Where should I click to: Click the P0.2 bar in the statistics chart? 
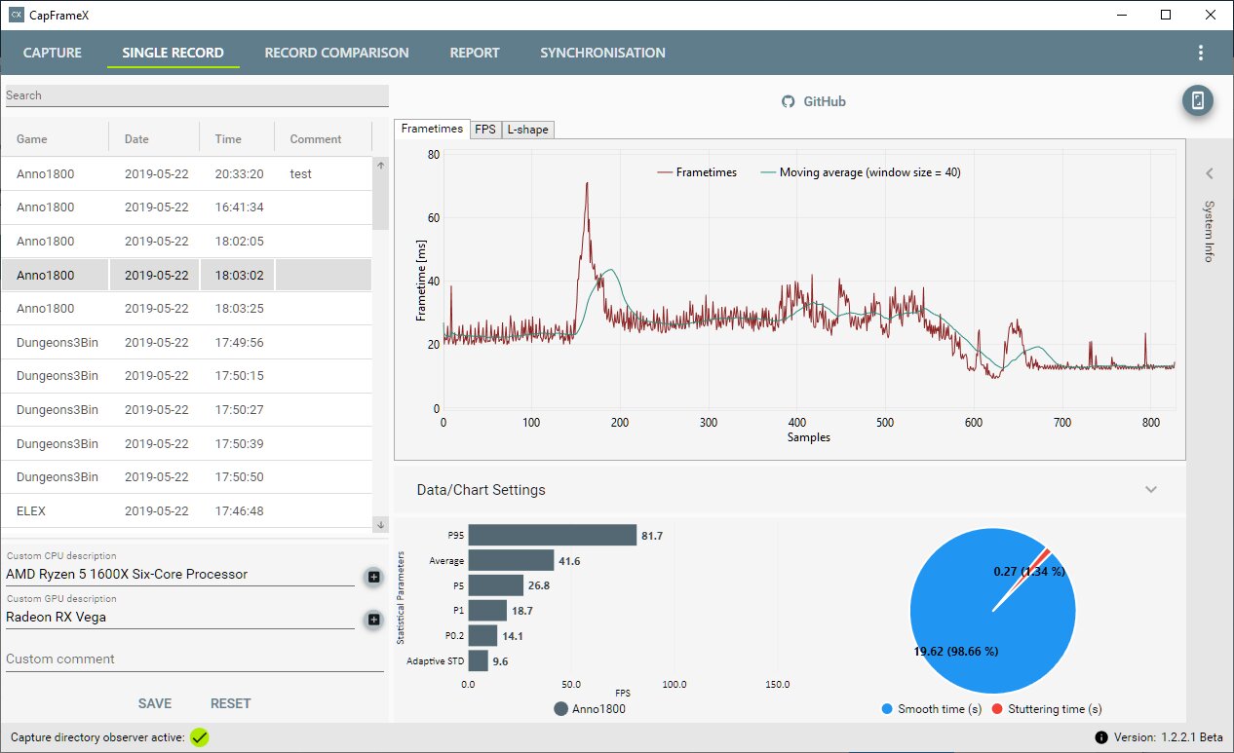[x=483, y=636]
